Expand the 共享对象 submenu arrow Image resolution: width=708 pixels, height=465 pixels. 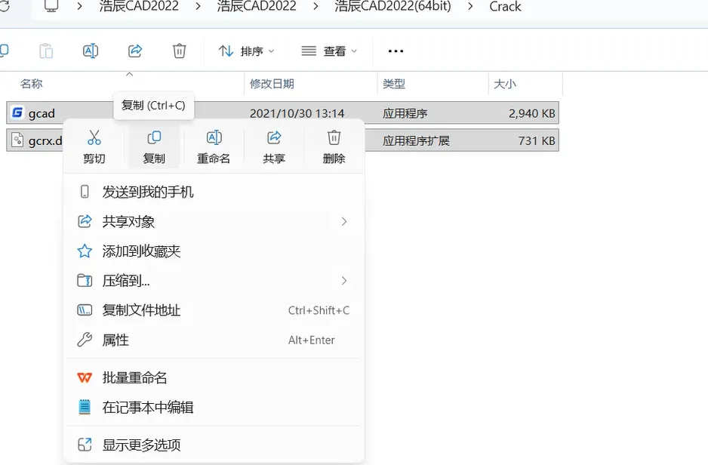(x=344, y=222)
